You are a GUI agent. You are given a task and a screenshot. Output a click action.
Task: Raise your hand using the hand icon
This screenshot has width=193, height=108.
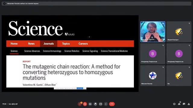tap(95, 104)
